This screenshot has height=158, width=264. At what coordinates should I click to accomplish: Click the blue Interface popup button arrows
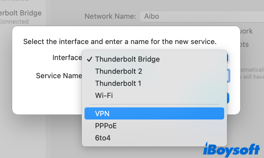coord(227,58)
